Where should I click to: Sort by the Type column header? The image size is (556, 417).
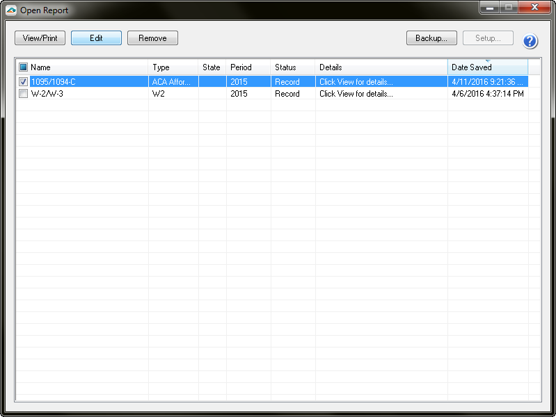[x=173, y=67]
